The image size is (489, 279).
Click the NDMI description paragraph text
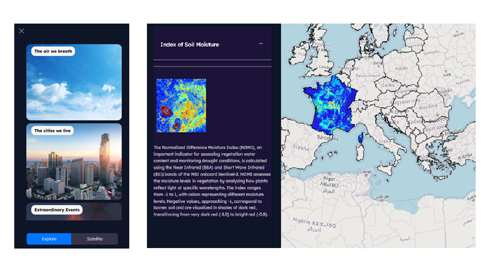click(211, 181)
